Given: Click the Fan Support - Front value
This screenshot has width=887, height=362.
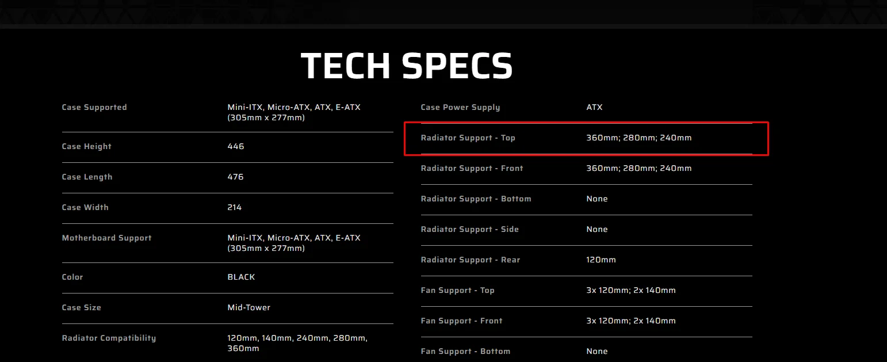Looking at the screenshot, I should click(x=630, y=321).
